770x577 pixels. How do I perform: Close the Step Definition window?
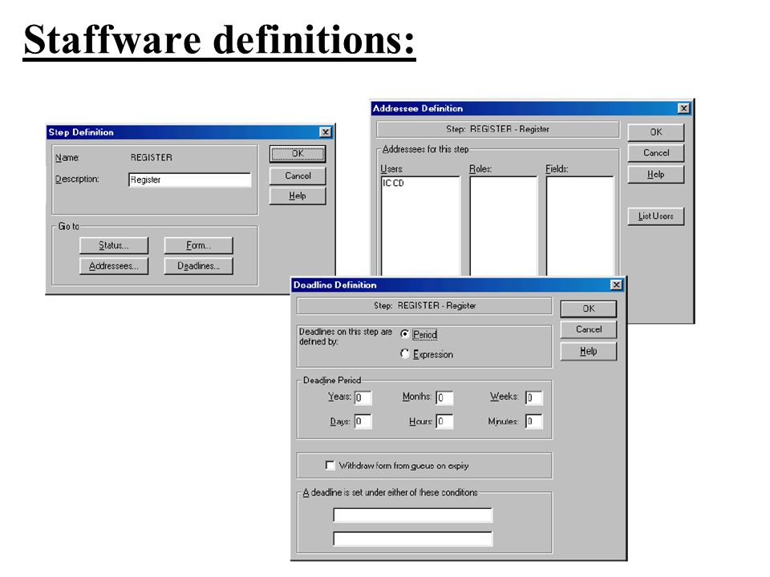[x=325, y=132]
